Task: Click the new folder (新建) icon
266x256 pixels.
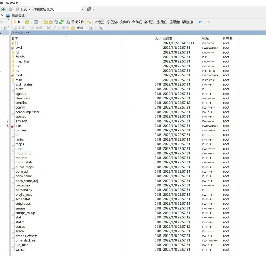Action: (73, 28)
